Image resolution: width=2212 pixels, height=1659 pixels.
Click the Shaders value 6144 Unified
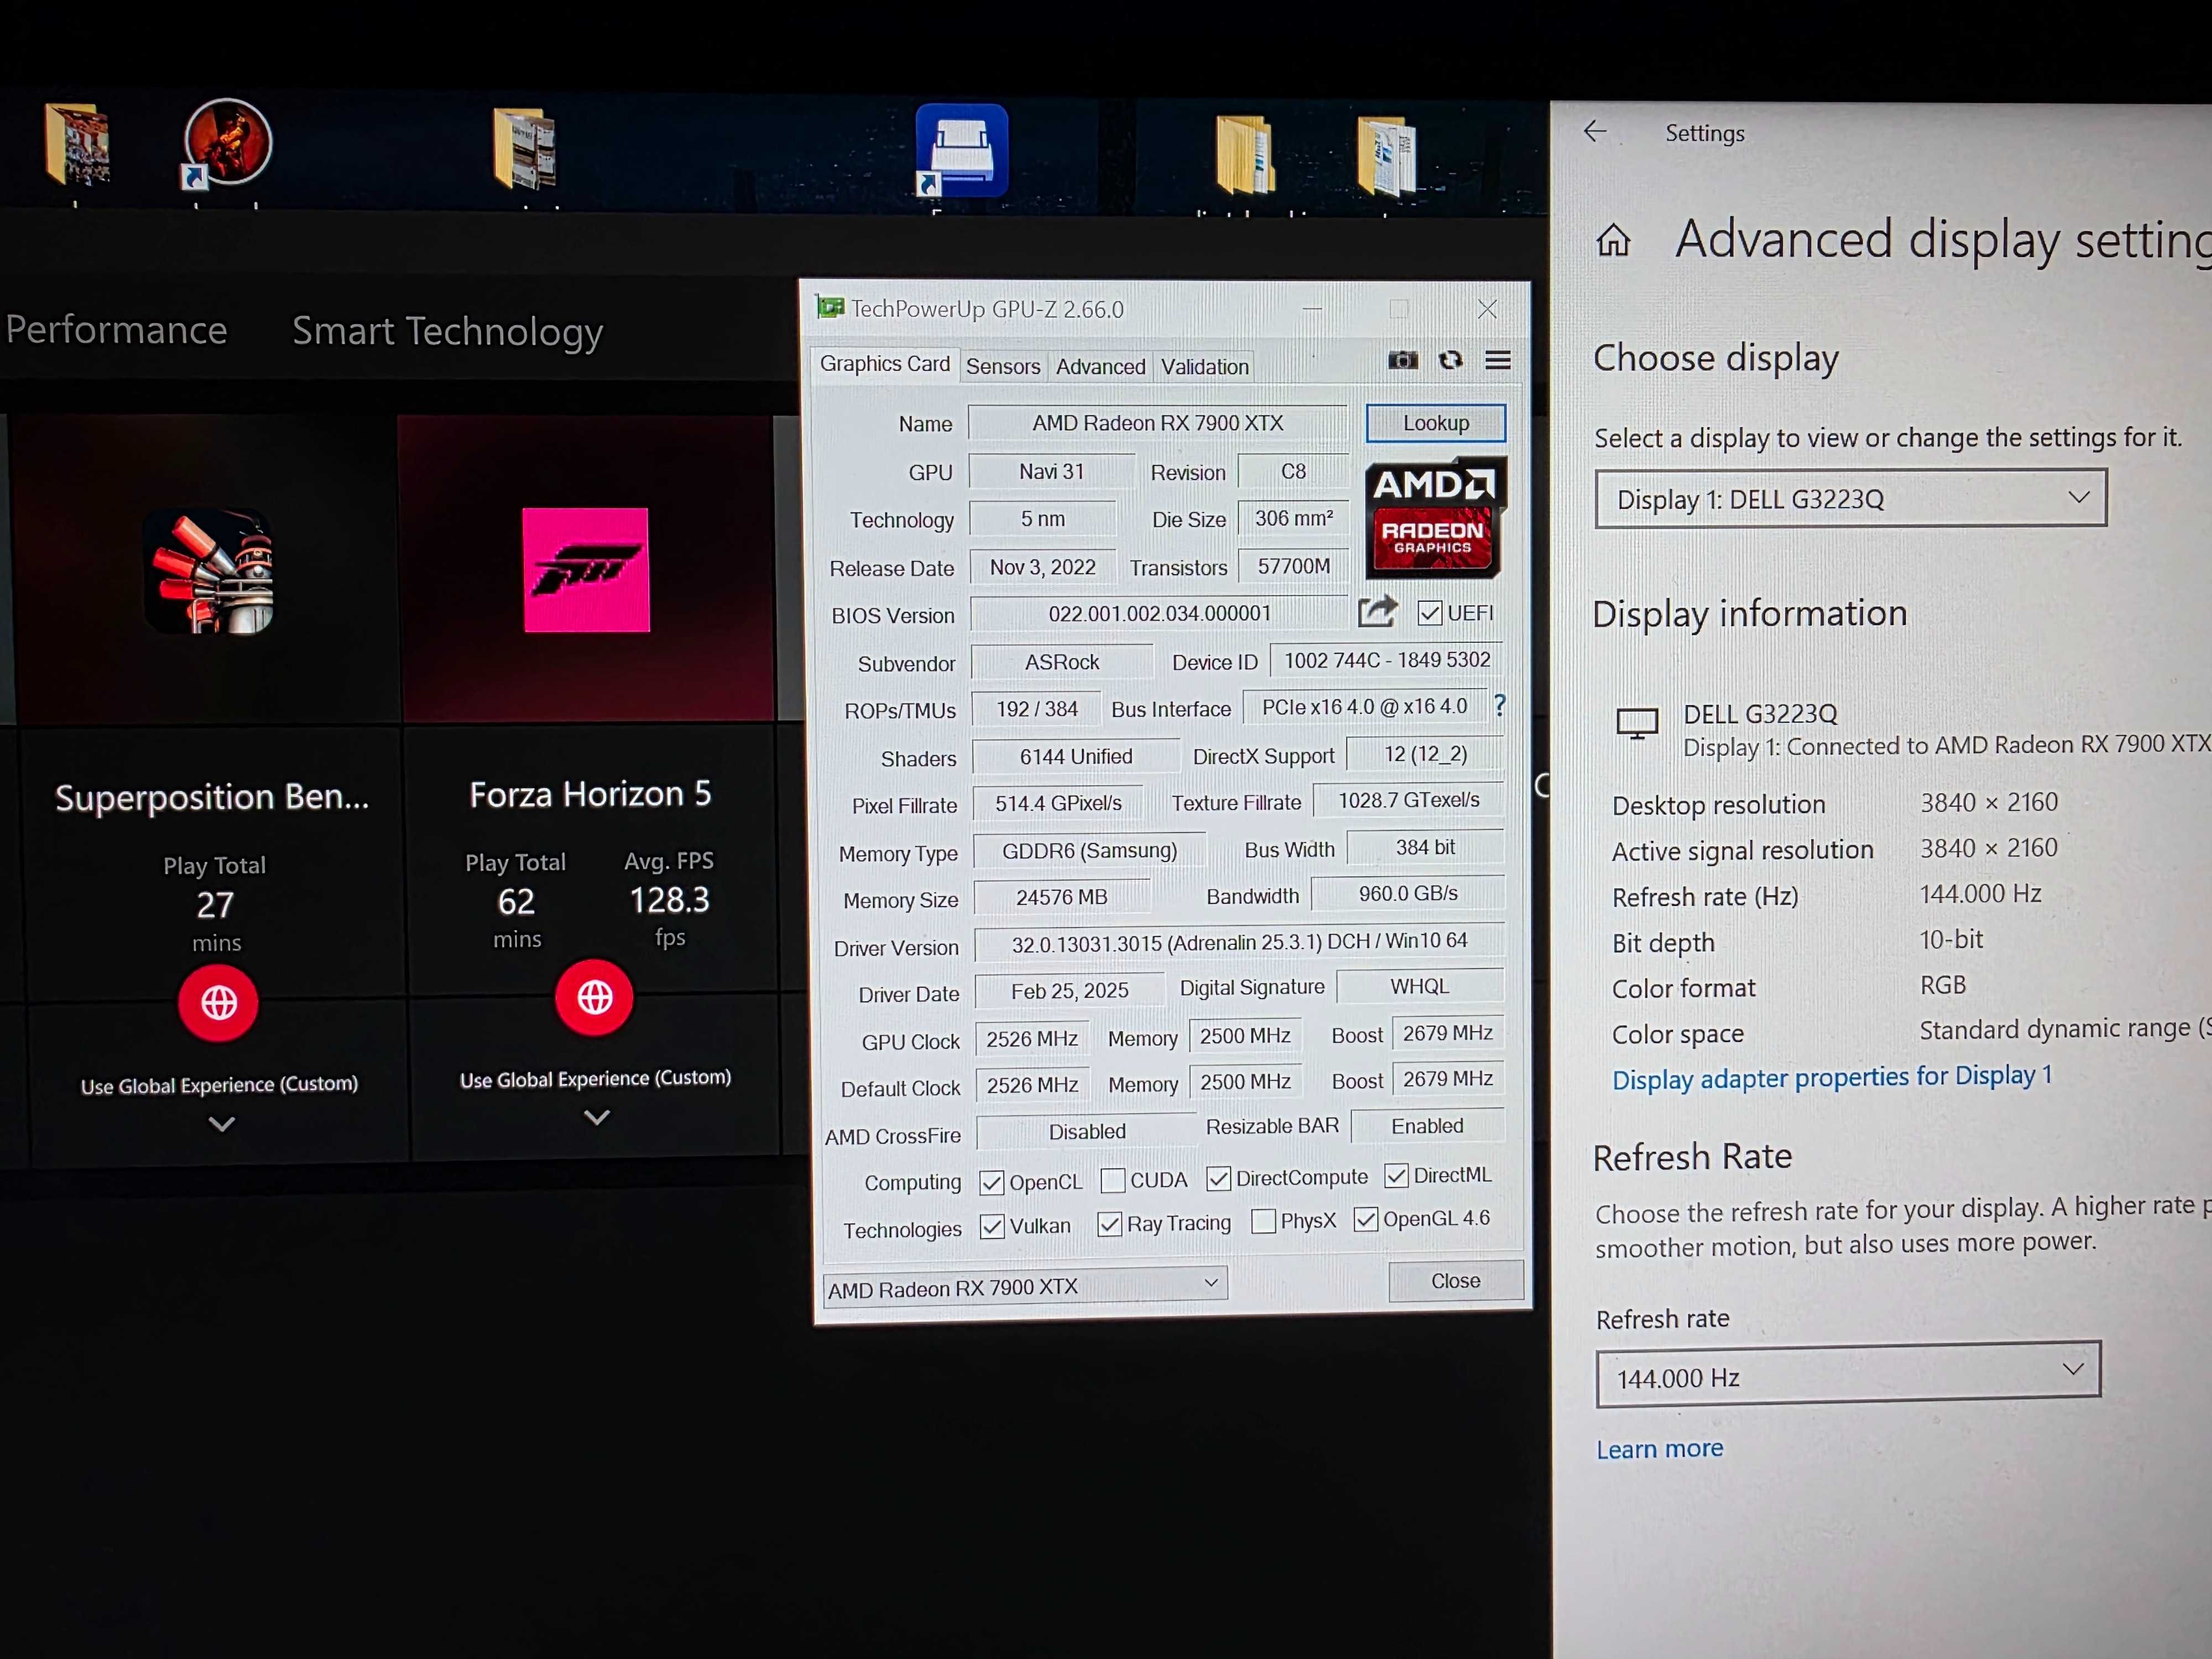pos(1075,756)
